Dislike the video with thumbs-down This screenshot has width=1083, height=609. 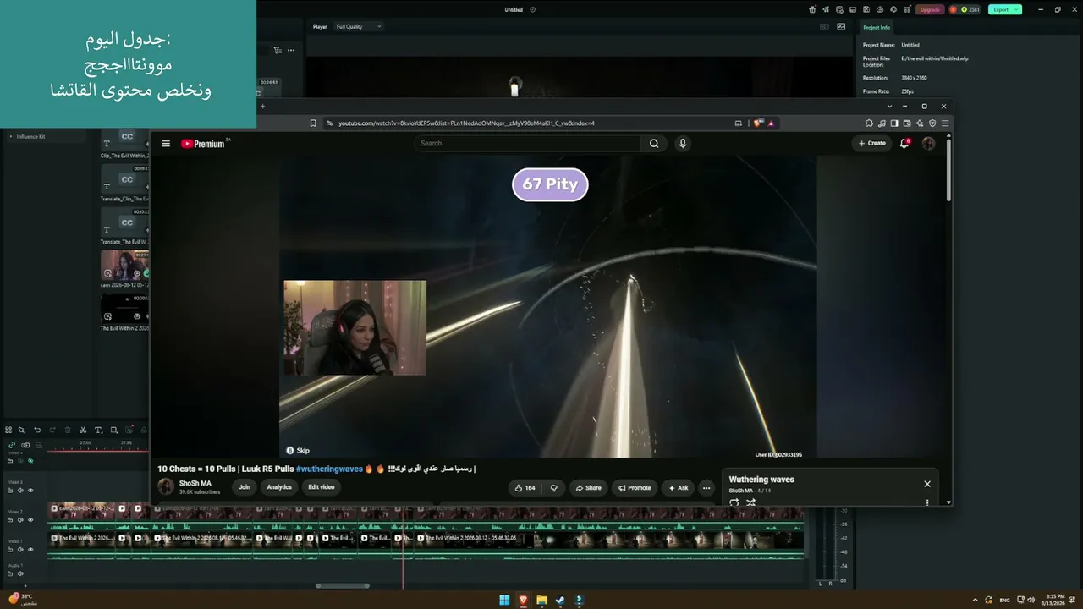(x=554, y=488)
